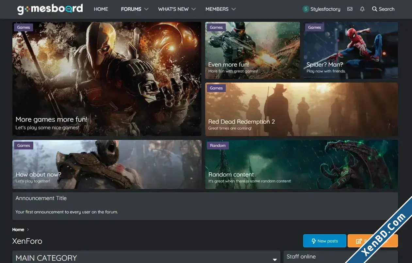This screenshot has height=263, width=412.
Task: Click the Random tag label
Action: [x=218, y=146]
